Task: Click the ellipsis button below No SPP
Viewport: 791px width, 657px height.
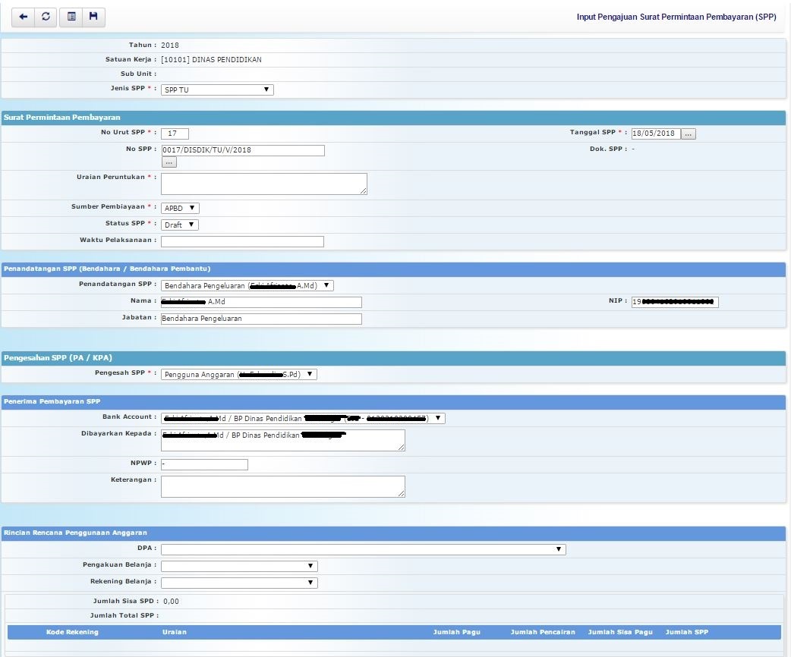Action: point(169,162)
